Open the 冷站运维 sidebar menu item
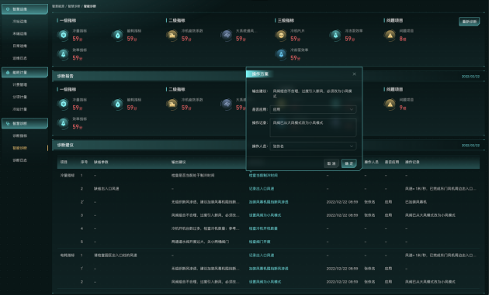Screen dimensions: 489x295 point(20,21)
